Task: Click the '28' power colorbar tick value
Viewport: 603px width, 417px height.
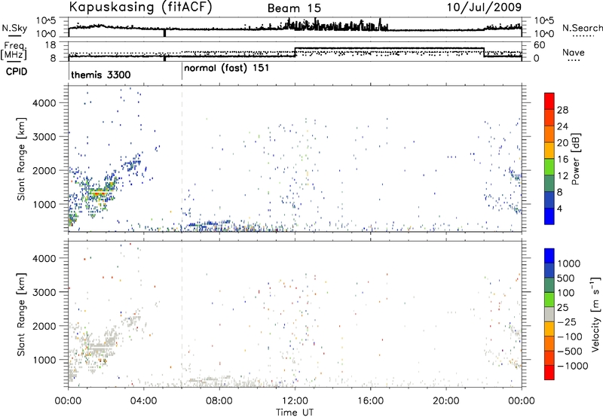Action: click(x=562, y=110)
